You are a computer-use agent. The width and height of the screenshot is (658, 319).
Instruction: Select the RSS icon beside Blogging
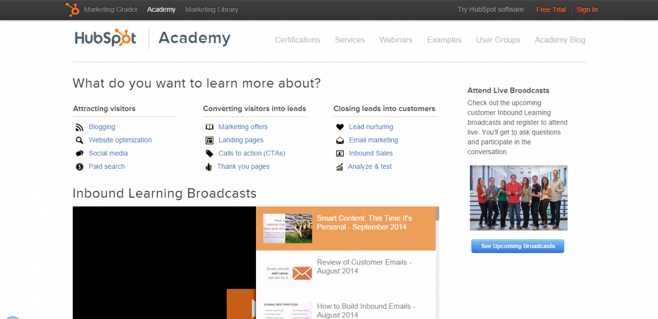pyautogui.click(x=79, y=127)
